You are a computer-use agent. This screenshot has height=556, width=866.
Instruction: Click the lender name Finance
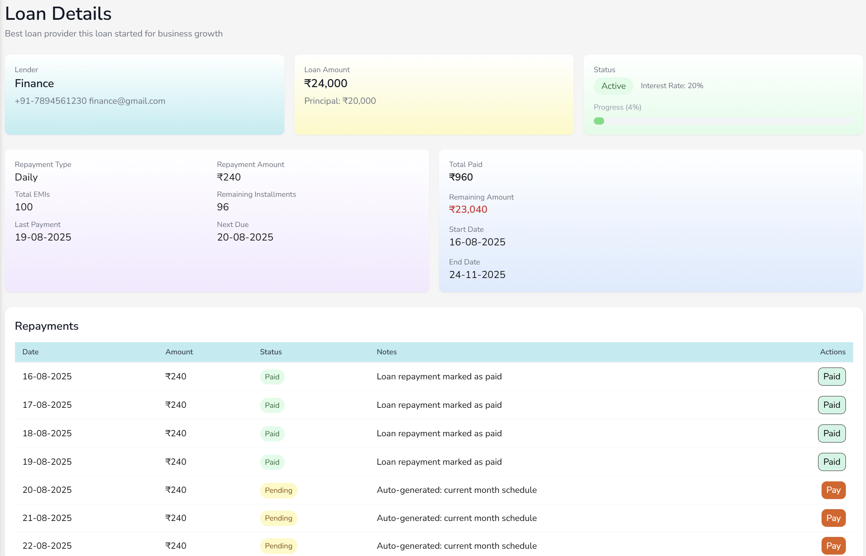pyautogui.click(x=34, y=83)
